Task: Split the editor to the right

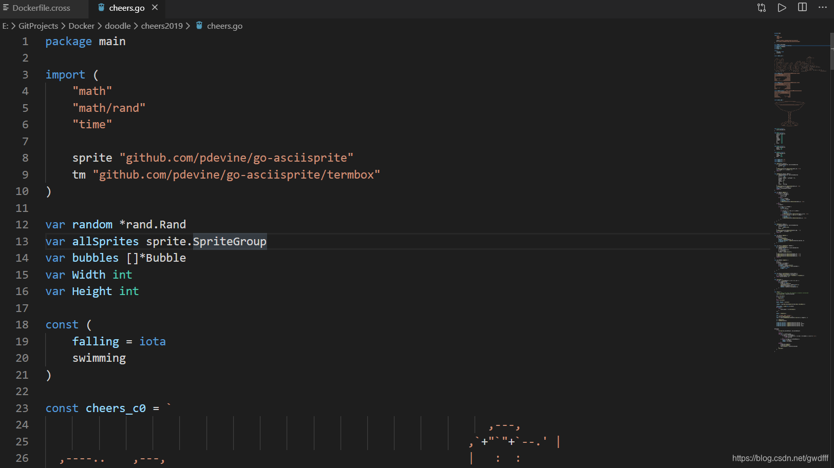Action: click(x=802, y=7)
